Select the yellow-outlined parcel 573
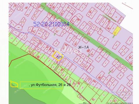Image resolution: width=139 pixels, height=104 pixels. coord(58,56)
